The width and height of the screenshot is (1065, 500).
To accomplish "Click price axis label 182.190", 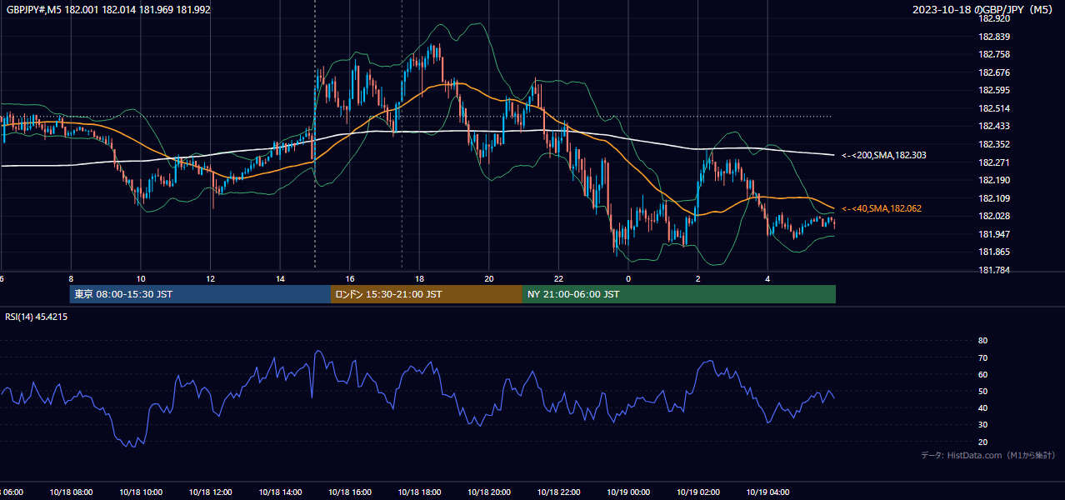I will pos(993,180).
